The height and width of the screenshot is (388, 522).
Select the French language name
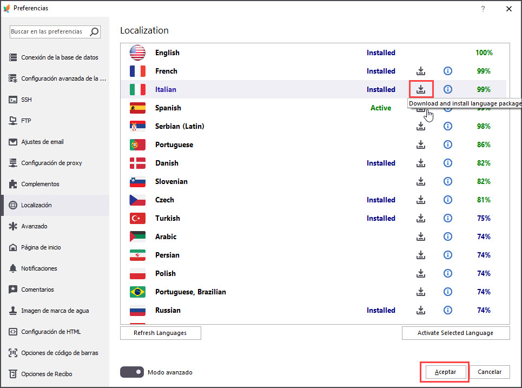[166, 71]
